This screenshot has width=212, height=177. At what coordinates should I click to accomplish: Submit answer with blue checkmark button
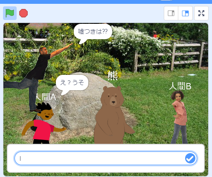(190, 158)
